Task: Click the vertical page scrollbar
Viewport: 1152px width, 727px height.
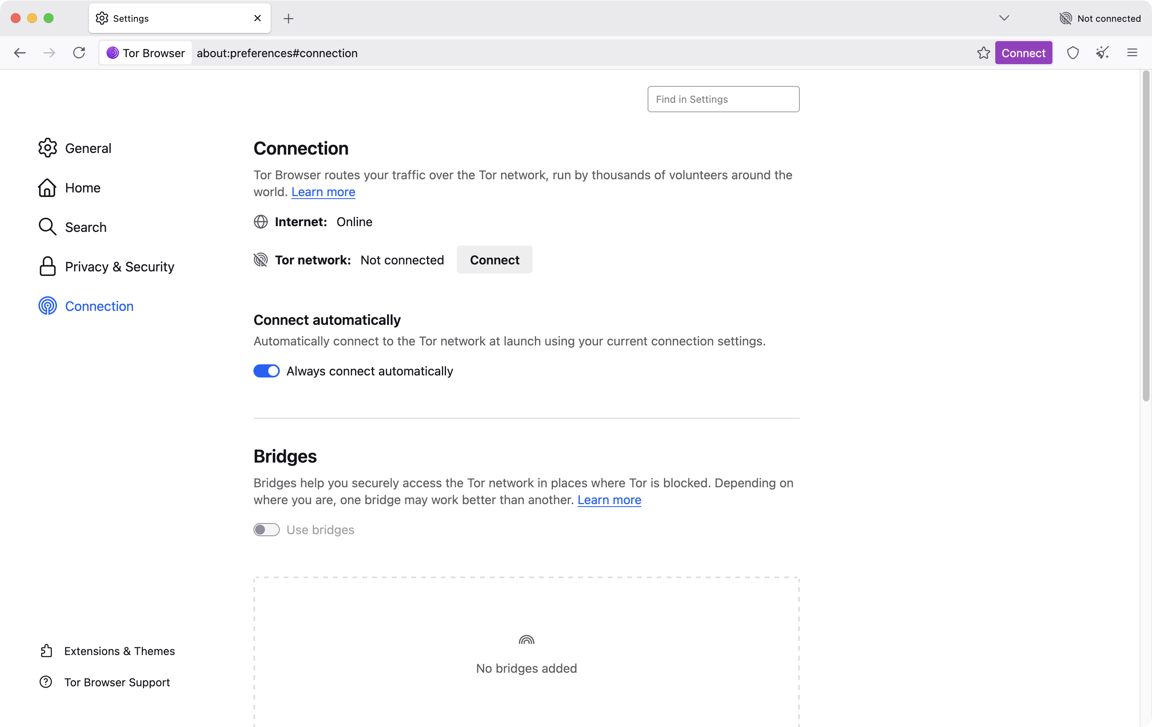Action: tap(1146, 236)
